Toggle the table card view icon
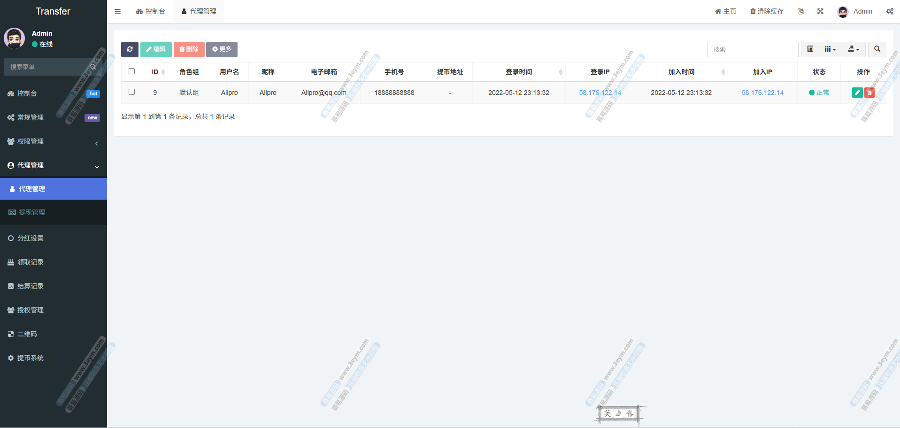The height and width of the screenshot is (428, 900). coord(810,49)
